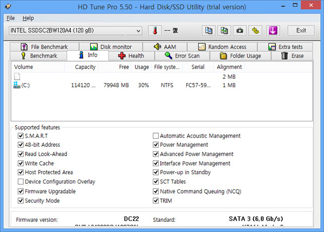
Task: Open the Extra tests tab
Action: (285, 47)
